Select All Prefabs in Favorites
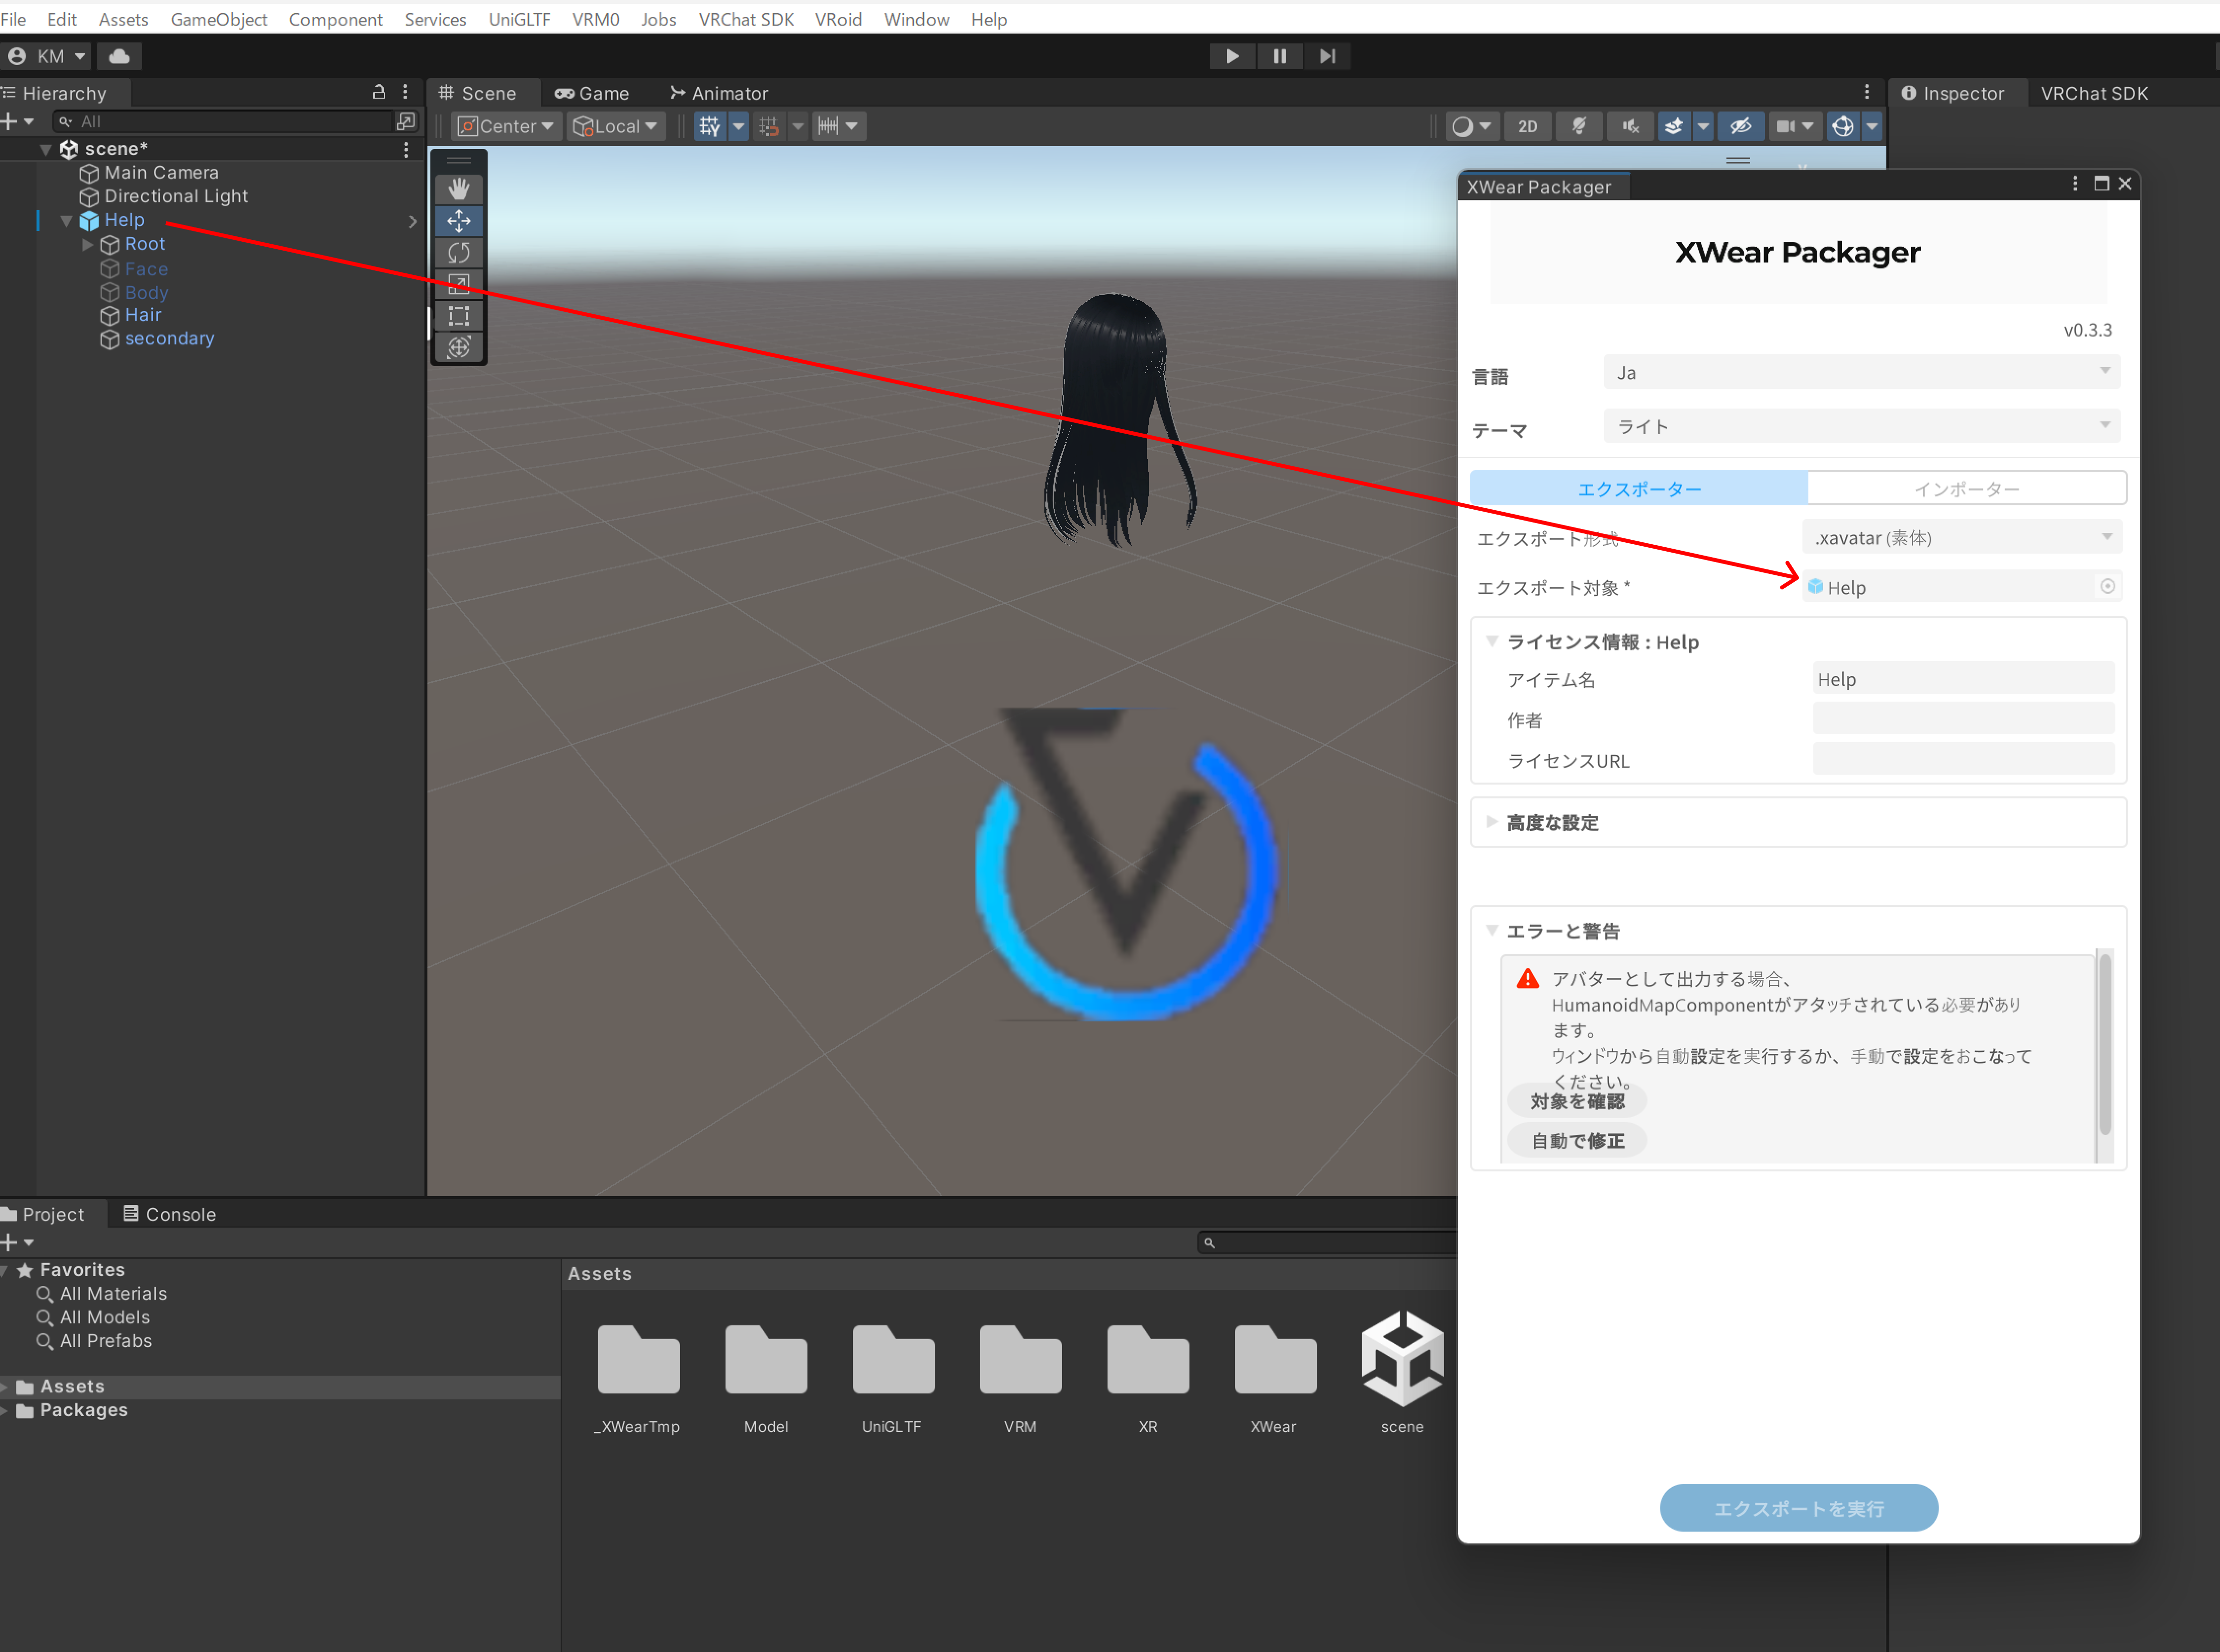 [105, 1341]
